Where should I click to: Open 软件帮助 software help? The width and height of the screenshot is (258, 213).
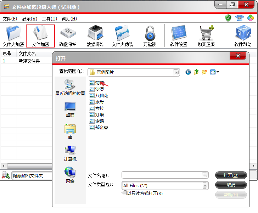(243, 36)
